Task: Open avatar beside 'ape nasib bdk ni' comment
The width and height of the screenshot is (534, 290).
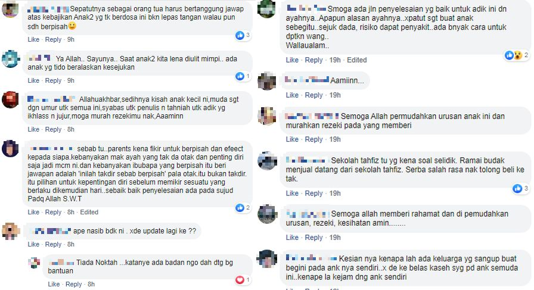Action: tap(11, 232)
